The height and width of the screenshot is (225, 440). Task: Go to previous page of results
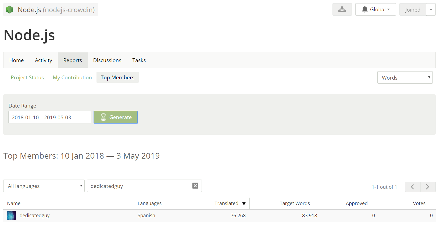(413, 187)
